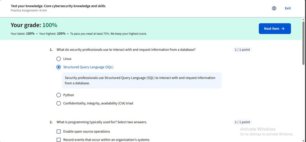Click the assignment title heading
The width and height of the screenshot is (306, 142).
(x=58, y=6)
